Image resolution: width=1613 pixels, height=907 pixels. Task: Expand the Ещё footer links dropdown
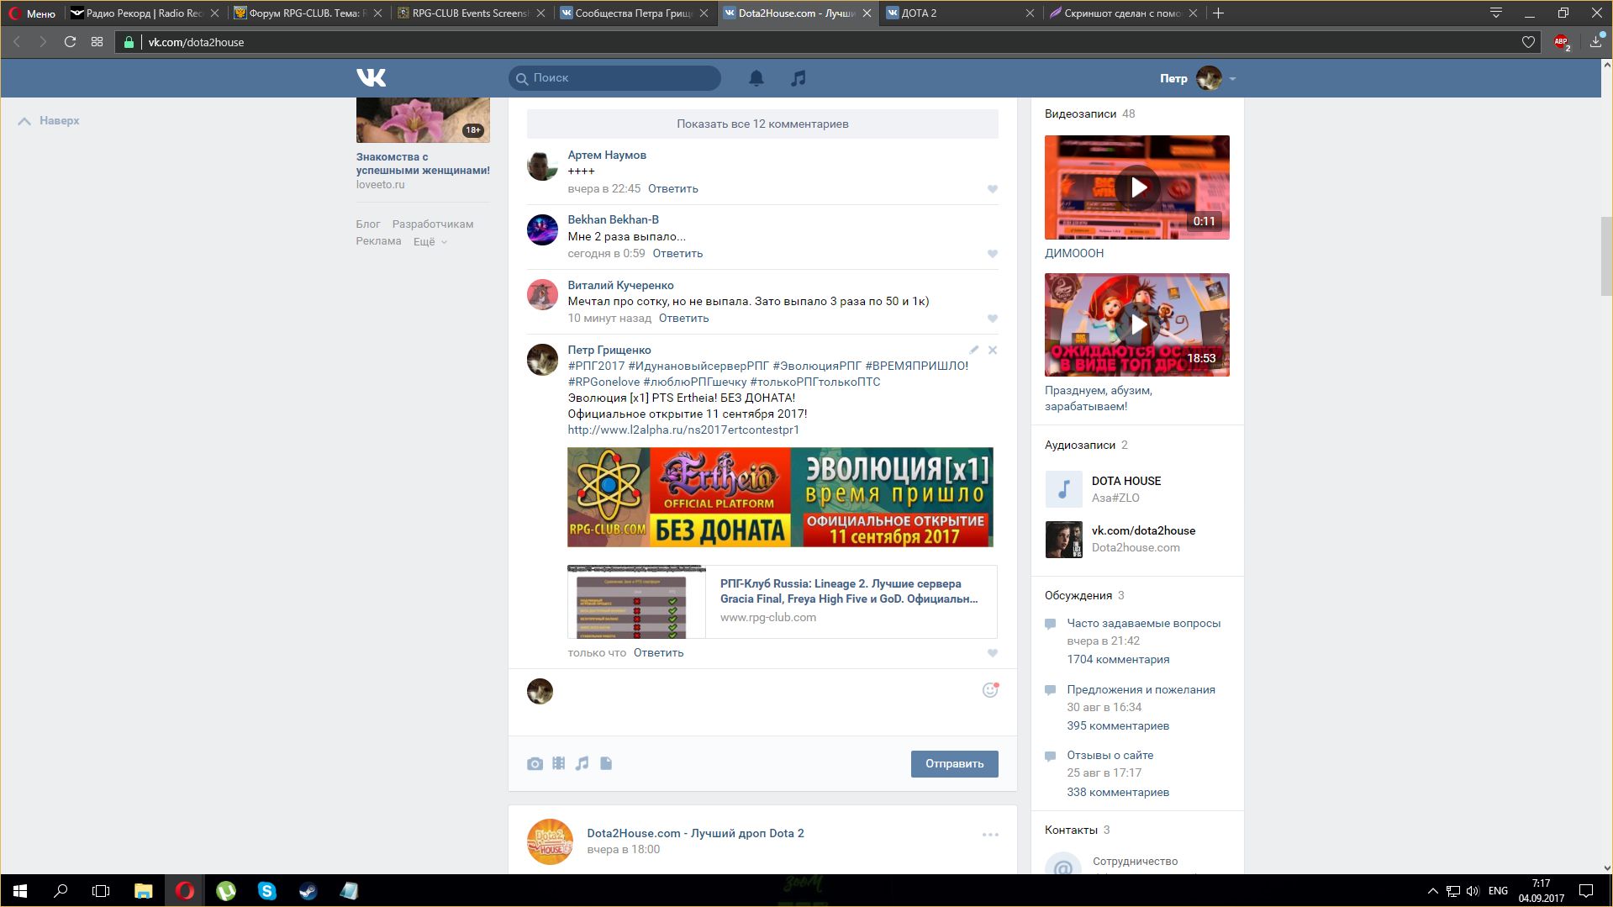(430, 242)
